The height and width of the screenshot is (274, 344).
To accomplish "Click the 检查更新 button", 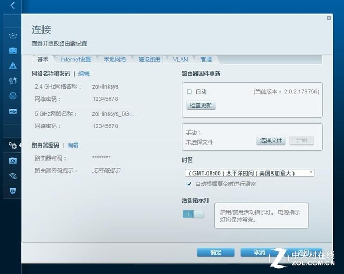I will [200, 105].
